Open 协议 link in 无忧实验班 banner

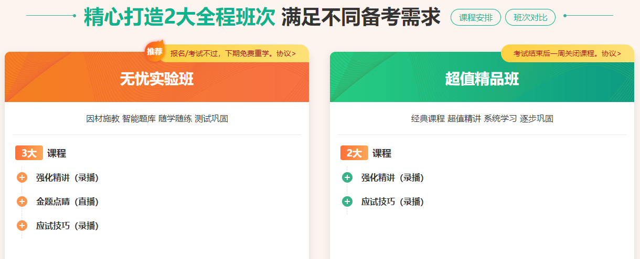[x=286, y=53]
